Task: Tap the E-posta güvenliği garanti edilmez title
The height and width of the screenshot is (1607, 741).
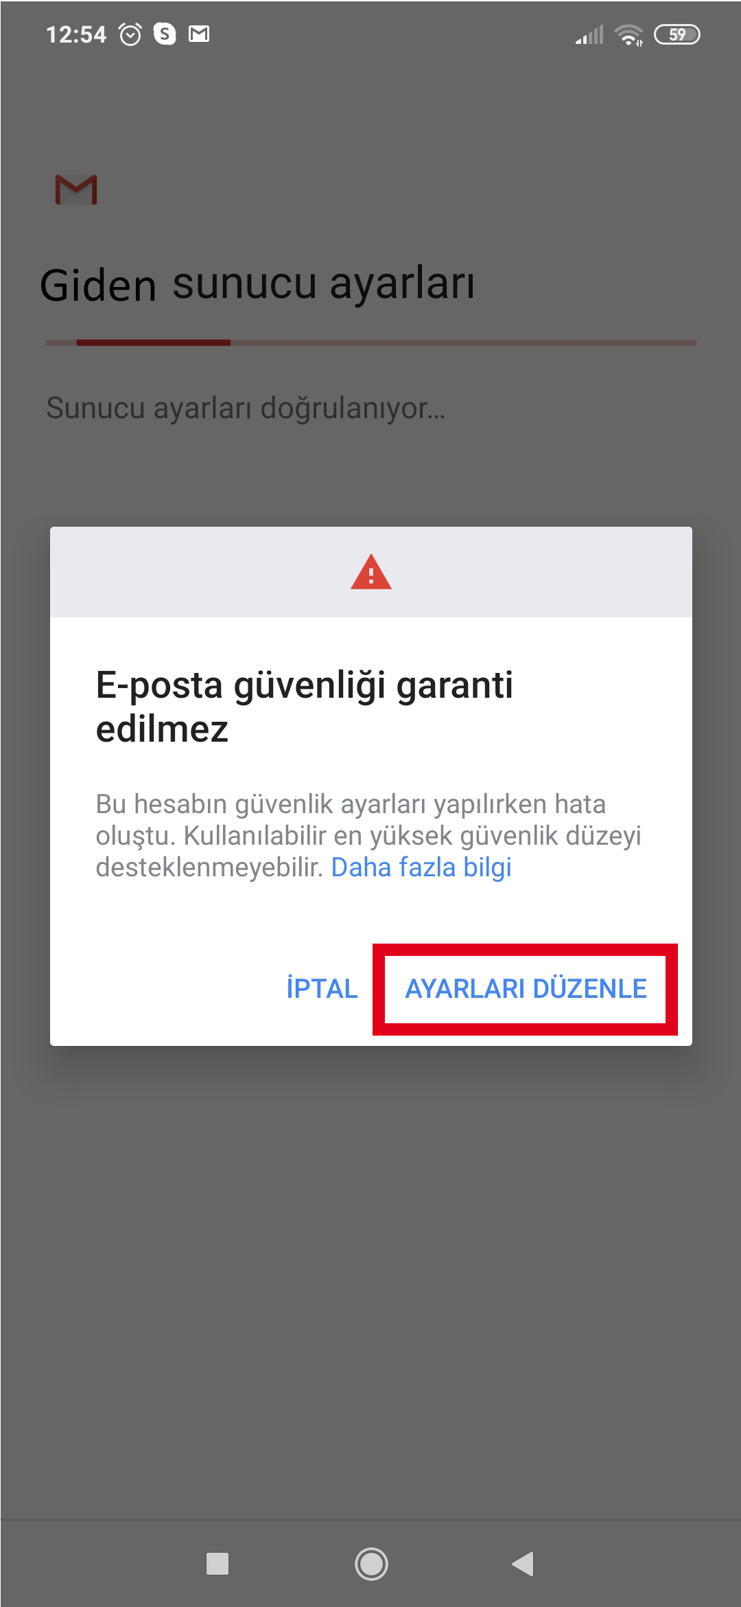Action: pyautogui.click(x=305, y=707)
